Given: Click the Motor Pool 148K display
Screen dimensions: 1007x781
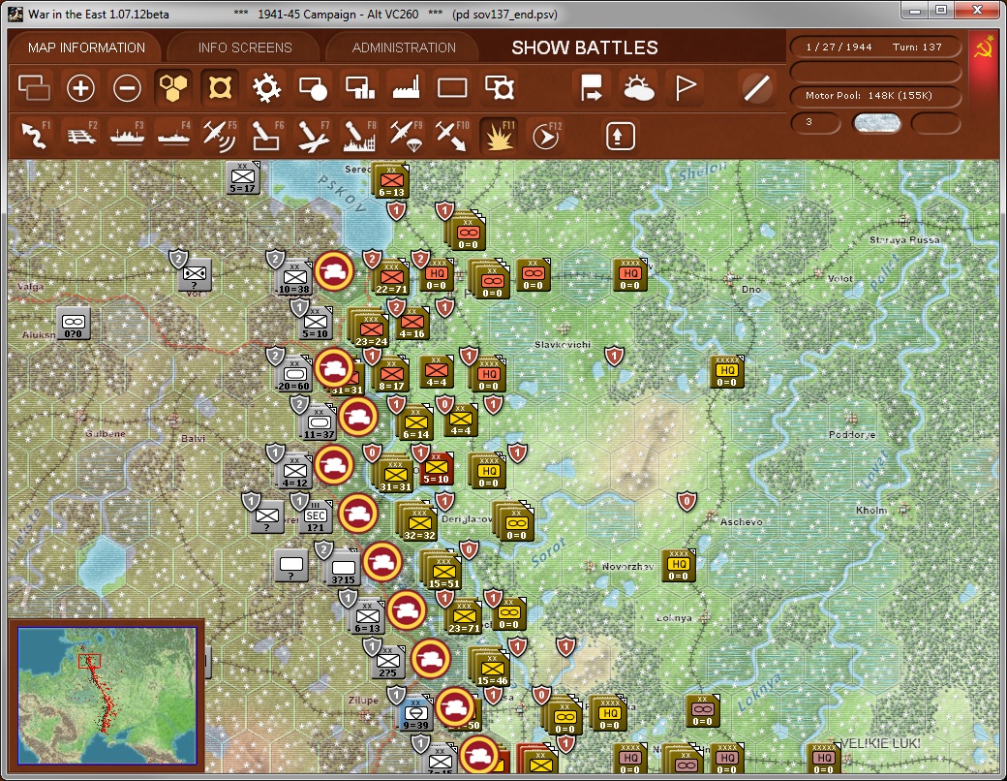Looking at the screenshot, I should (874, 95).
